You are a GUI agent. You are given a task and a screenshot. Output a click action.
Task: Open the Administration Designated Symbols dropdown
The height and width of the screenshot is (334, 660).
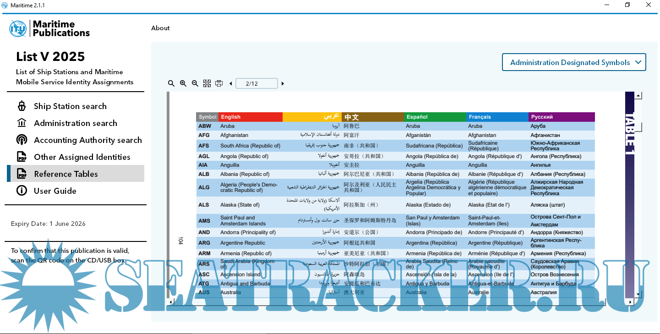click(x=574, y=62)
